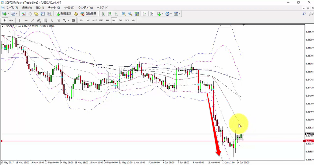Pick the Vertical Line drawing tool
This screenshot has height=165, width=314.
tap(19, 21)
